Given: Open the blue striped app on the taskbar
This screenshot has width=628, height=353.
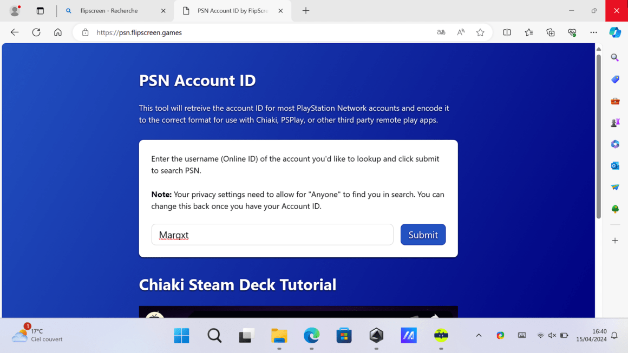Looking at the screenshot, I should (x=409, y=335).
